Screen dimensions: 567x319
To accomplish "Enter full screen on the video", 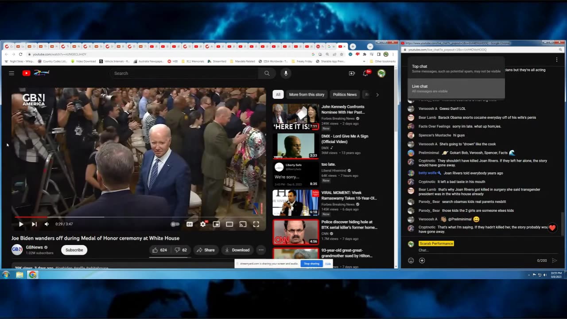I will pos(256,224).
